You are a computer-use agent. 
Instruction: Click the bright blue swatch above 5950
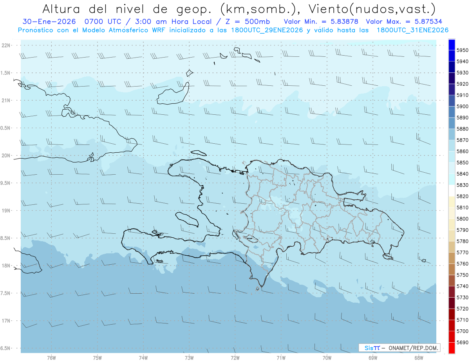(x=452, y=44)
